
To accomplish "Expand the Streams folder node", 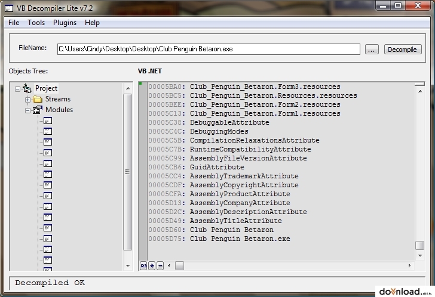I will point(27,100).
